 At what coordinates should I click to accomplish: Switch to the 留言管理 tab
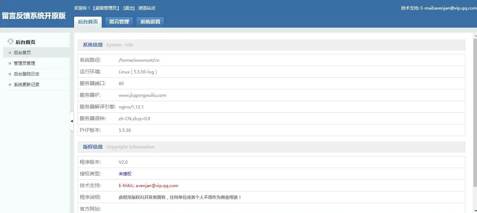(119, 22)
